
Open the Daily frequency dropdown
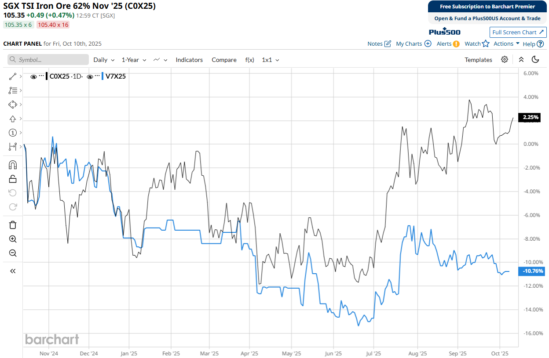(x=104, y=60)
